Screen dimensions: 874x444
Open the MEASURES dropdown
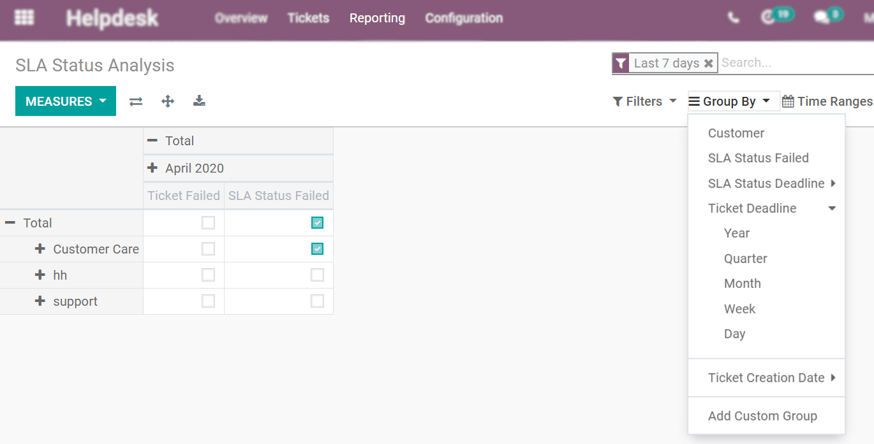click(x=65, y=101)
